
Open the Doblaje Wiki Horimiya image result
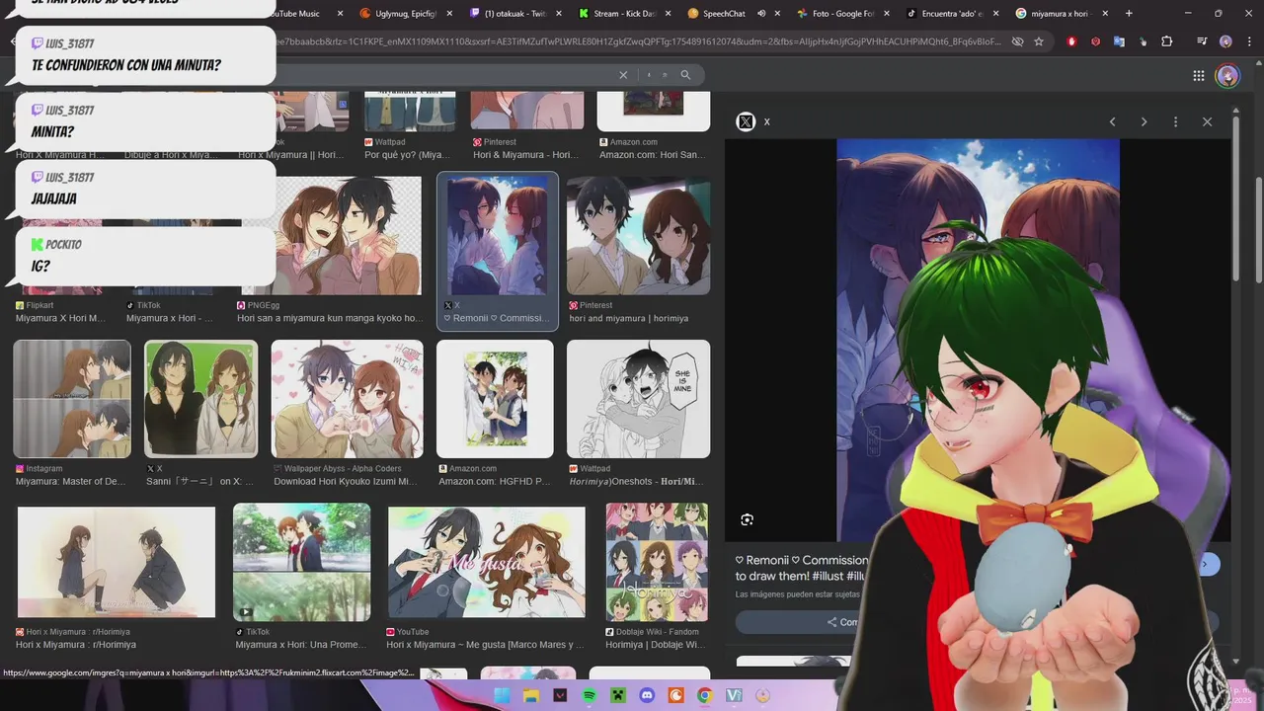coord(657,562)
